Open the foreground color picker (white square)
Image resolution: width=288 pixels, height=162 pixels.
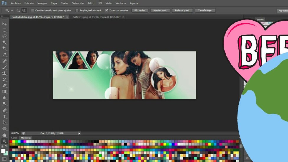tap(3, 151)
